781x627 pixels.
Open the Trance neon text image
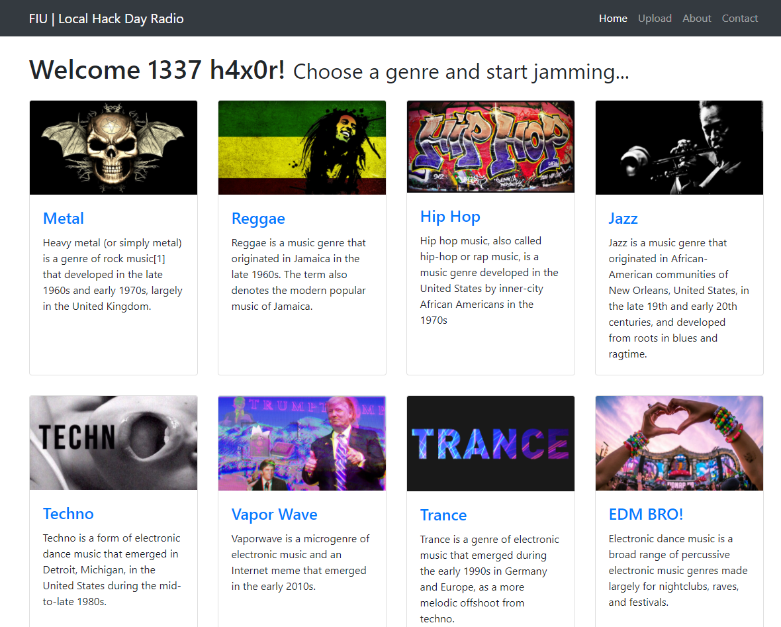(x=490, y=444)
